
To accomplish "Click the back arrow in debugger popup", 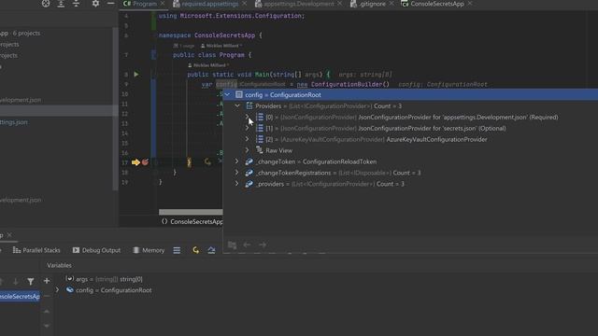I will pos(247,245).
